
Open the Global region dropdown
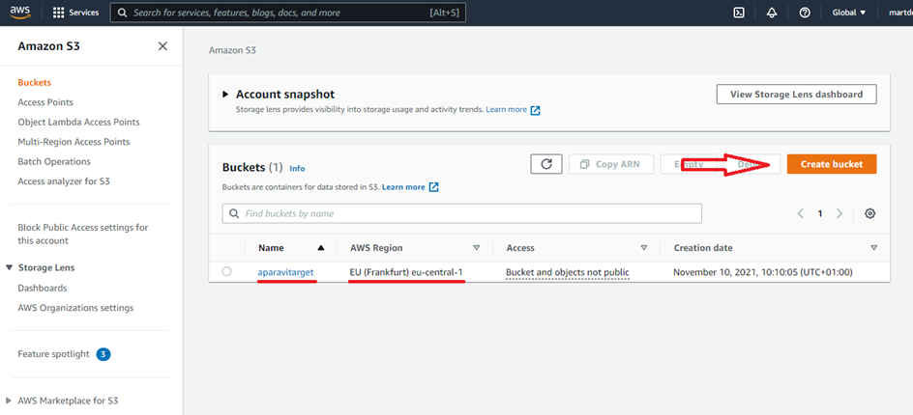847,13
